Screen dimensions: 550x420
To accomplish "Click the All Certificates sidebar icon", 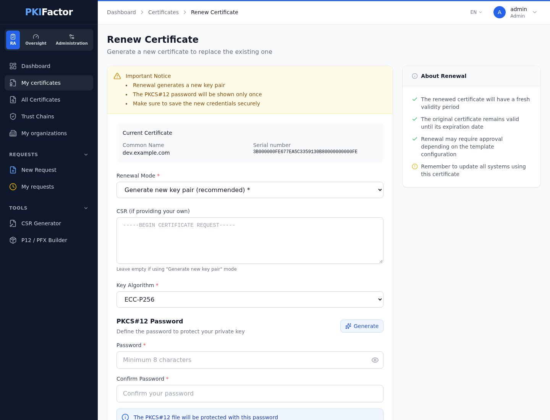I will coord(13,100).
